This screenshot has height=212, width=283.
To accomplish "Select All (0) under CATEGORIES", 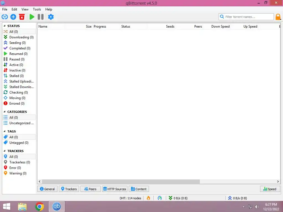I will [x=19, y=118].
